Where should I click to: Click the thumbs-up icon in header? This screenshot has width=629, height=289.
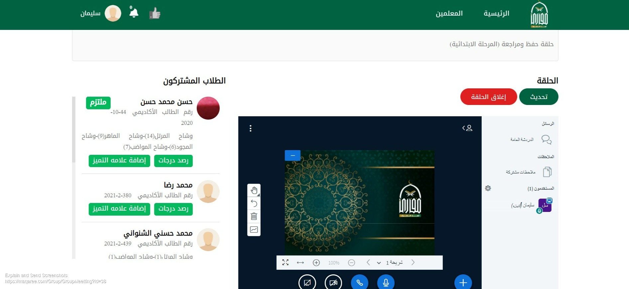[x=155, y=14]
